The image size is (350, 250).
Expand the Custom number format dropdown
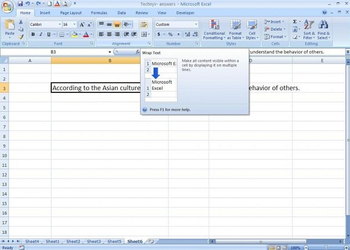pyautogui.click(x=196, y=25)
